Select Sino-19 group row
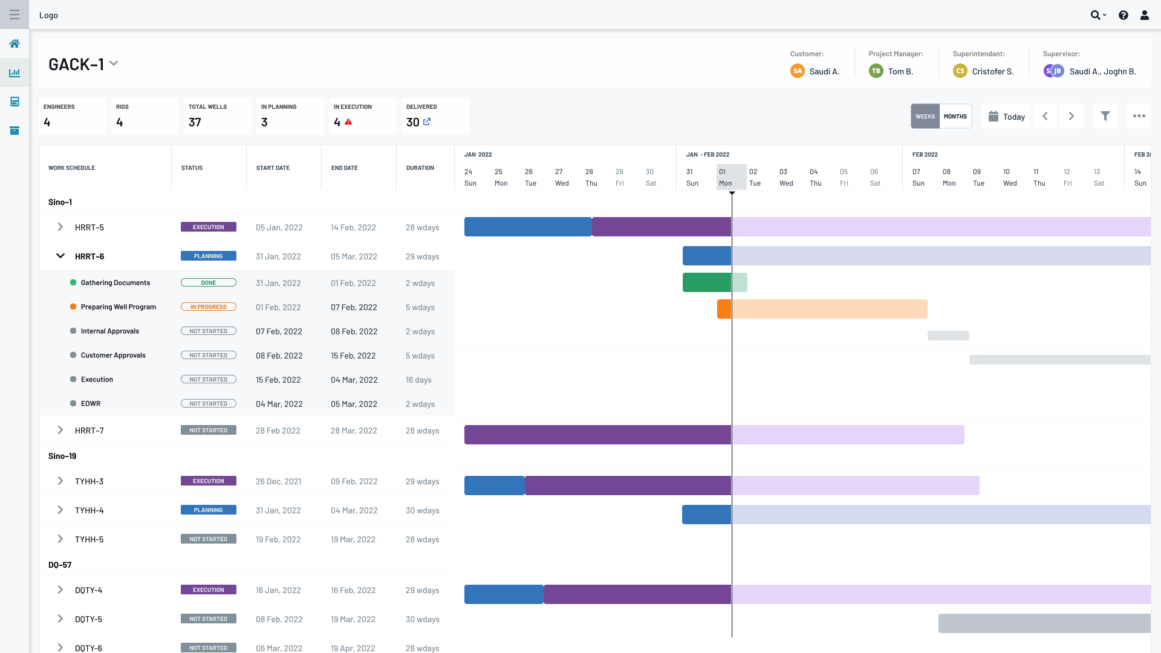1161x653 pixels. pos(247,456)
